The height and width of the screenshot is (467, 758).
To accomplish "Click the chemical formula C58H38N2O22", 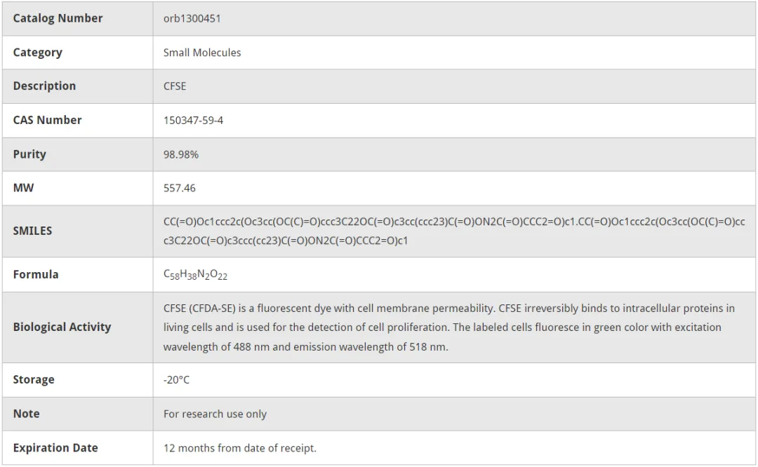I will pyautogui.click(x=195, y=275).
